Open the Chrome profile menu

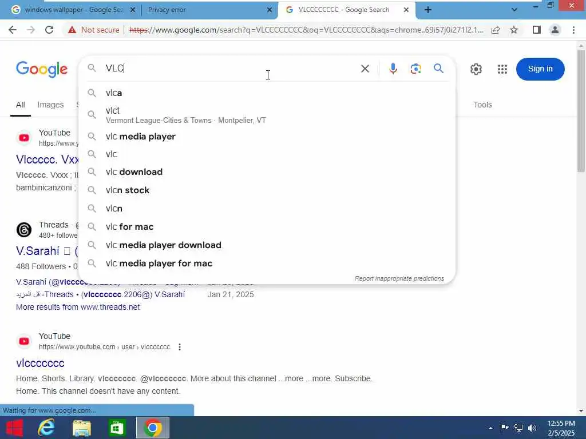(x=555, y=30)
